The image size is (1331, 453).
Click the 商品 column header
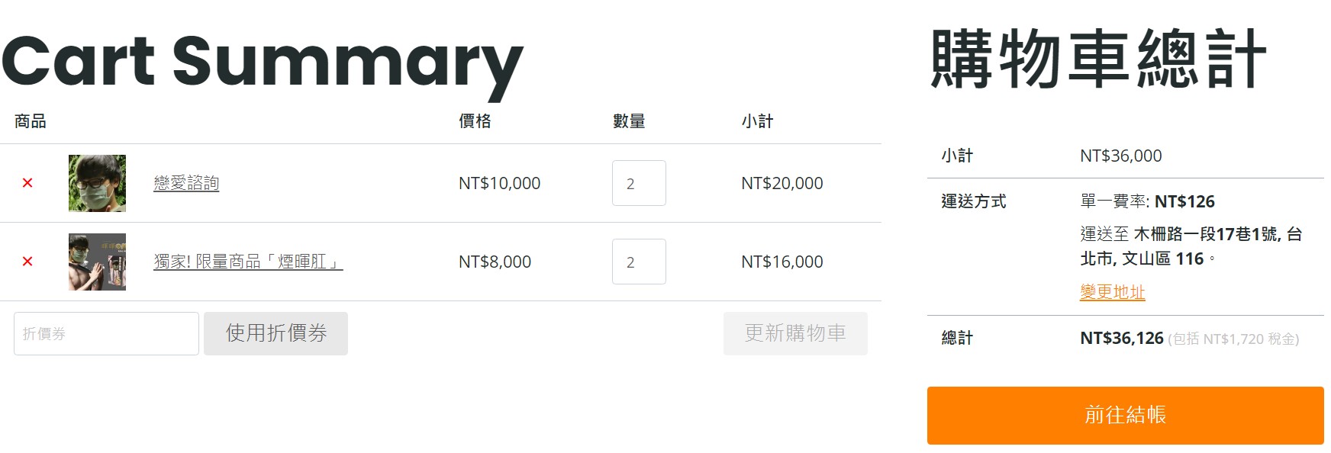coord(31,121)
